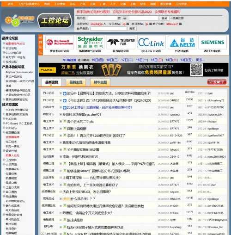This screenshot has height=235, width=231.
Task: Click the gkong.com gear logo
Action: click(x=19, y=21)
